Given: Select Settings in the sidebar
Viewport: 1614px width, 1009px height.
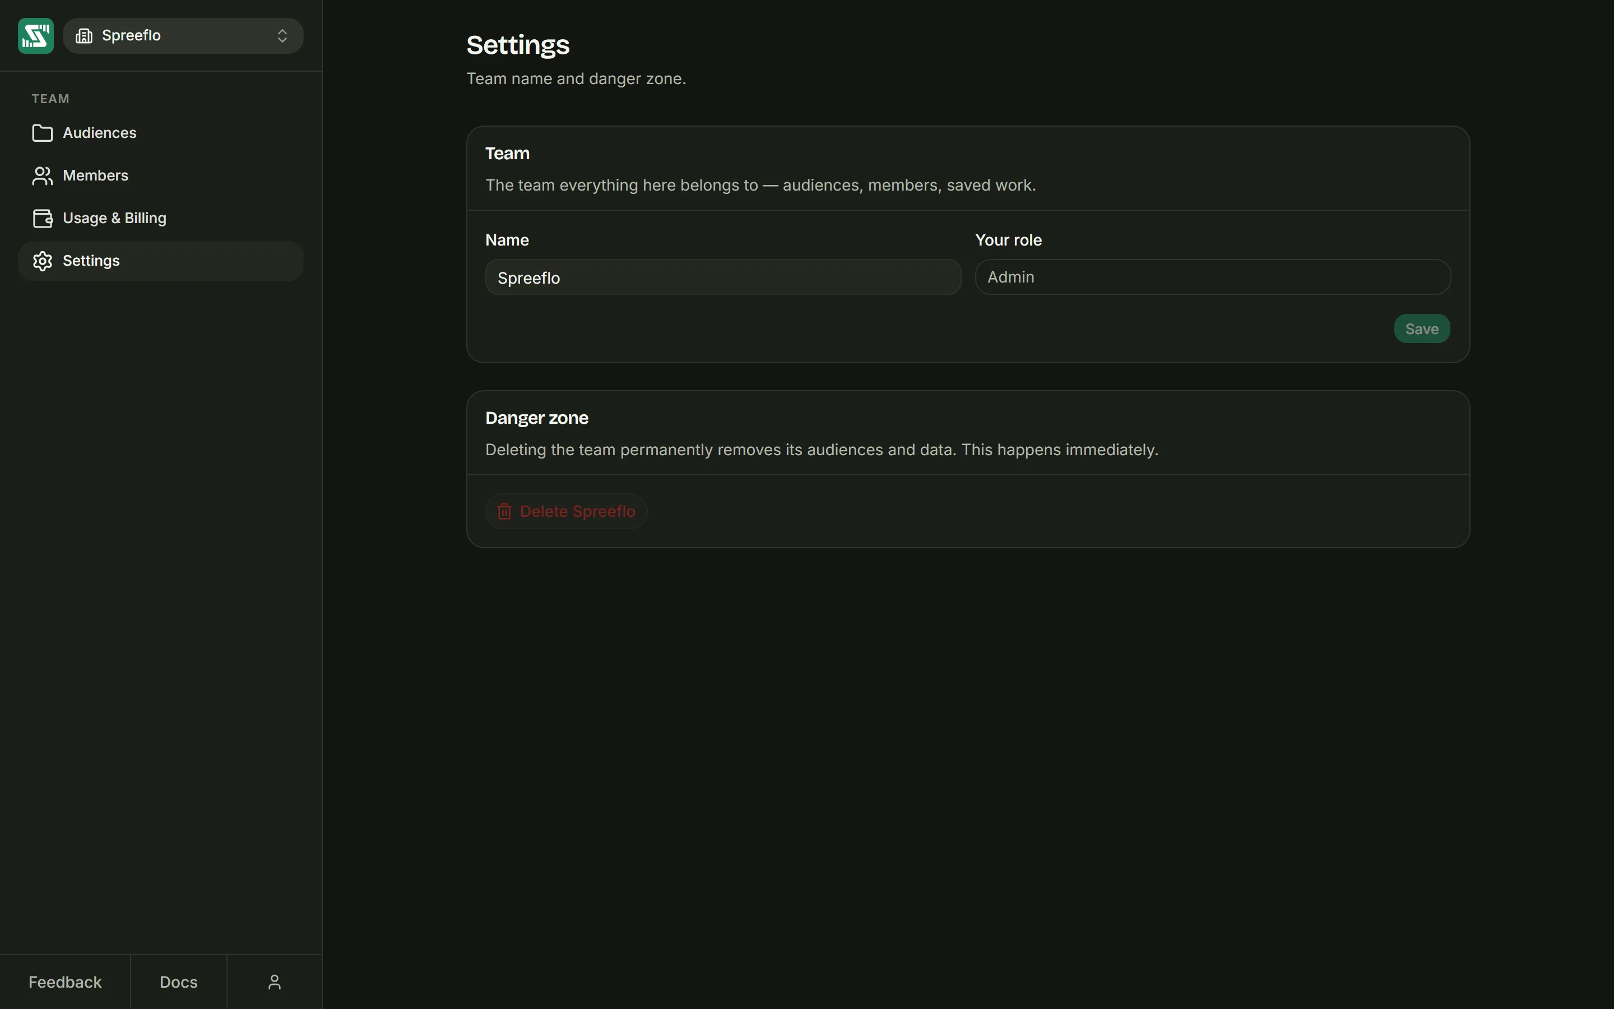Looking at the screenshot, I should click(x=161, y=261).
